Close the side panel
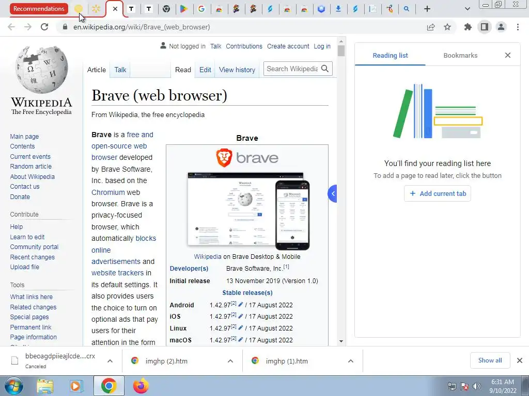The image size is (529, 396). click(x=508, y=55)
